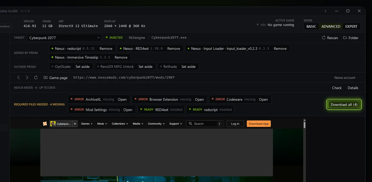Click the search magnifier icon
The image size is (372, 182).
point(190,124)
